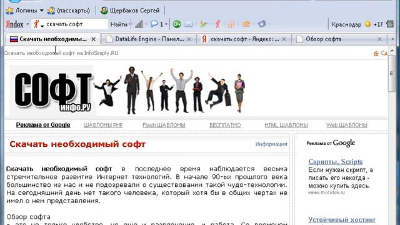This screenshot has width=400, height=225.
Task: Open the comments speech bubble icon
Action: click(x=154, y=24)
